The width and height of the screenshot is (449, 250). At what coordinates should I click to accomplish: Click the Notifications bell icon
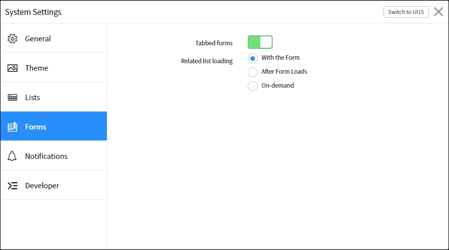(x=12, y=156)
